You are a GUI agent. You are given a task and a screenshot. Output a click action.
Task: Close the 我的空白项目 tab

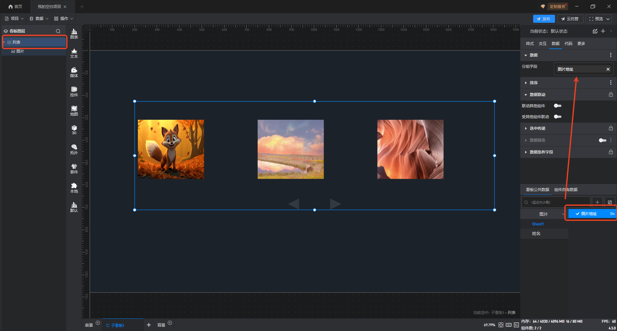pyautogui.click(x=65, y=6)
